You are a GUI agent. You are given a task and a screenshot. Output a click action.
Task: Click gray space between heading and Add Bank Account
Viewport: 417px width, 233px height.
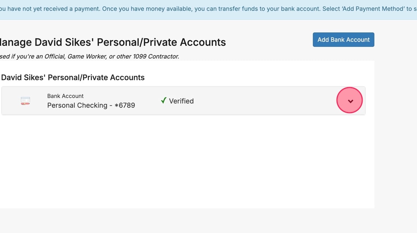coord(268,41)
